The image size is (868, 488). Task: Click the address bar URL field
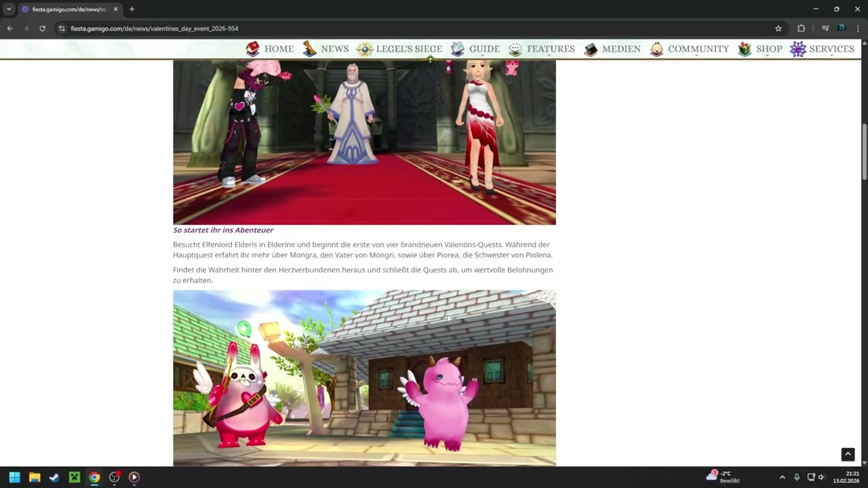[x=420, y=28]
